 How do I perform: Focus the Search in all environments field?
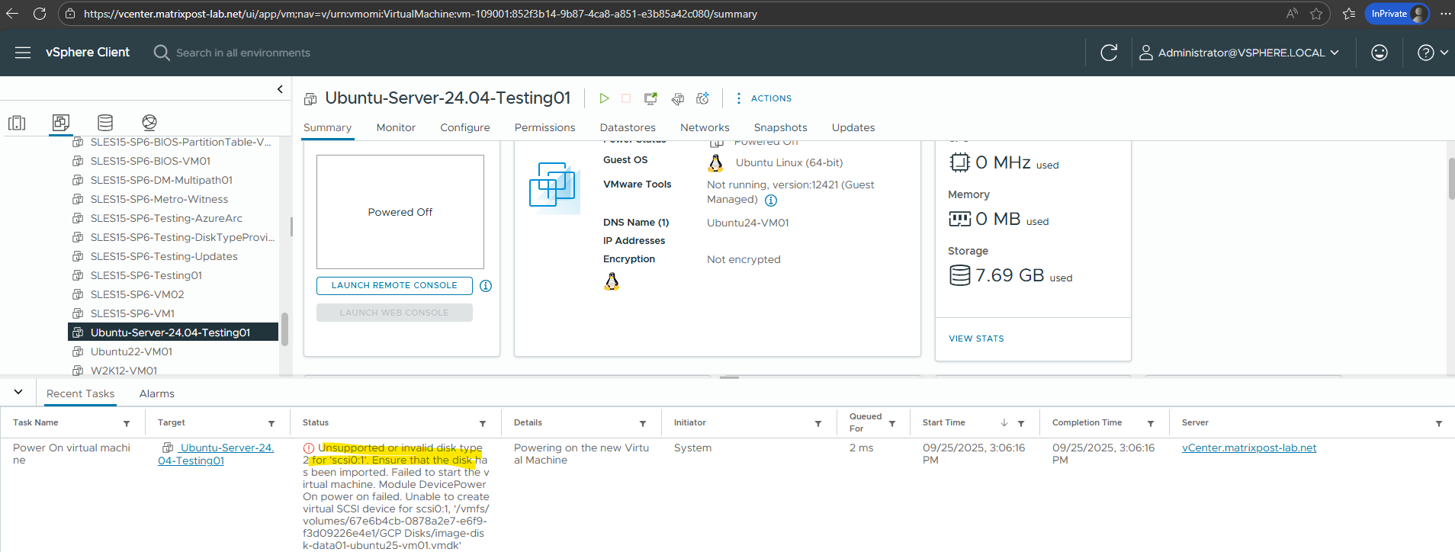coord(243,53)
